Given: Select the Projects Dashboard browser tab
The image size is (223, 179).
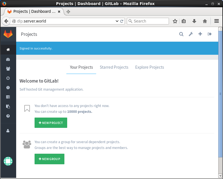Looking at the screenshot, I should pos(34,11).
